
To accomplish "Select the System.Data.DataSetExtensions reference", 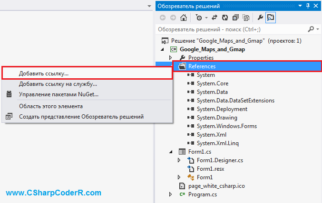I will [235, 101].
